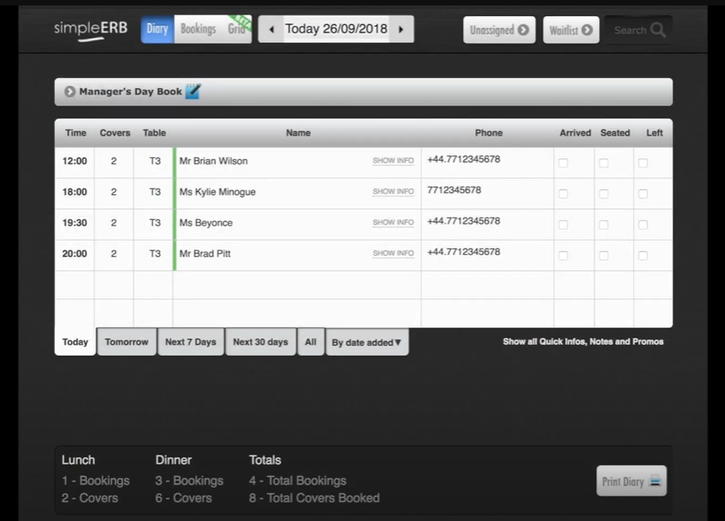Filter bookings with Next 7 Days button
Screen dimensions: 725x521
pyautogui.click(x=190, y=341)
